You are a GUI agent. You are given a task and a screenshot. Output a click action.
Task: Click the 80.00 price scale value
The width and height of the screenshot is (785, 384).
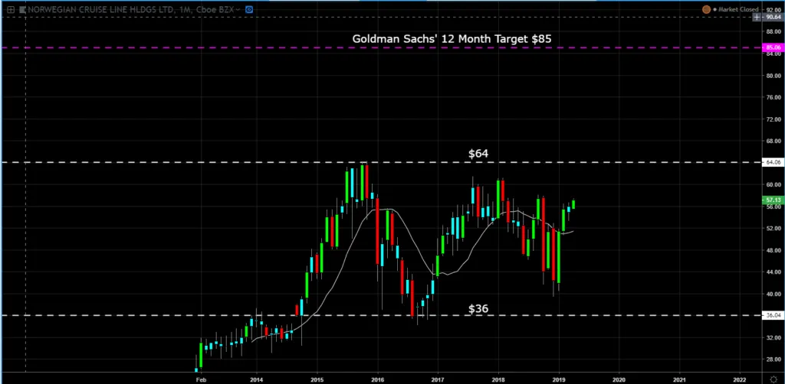point(774,76)
